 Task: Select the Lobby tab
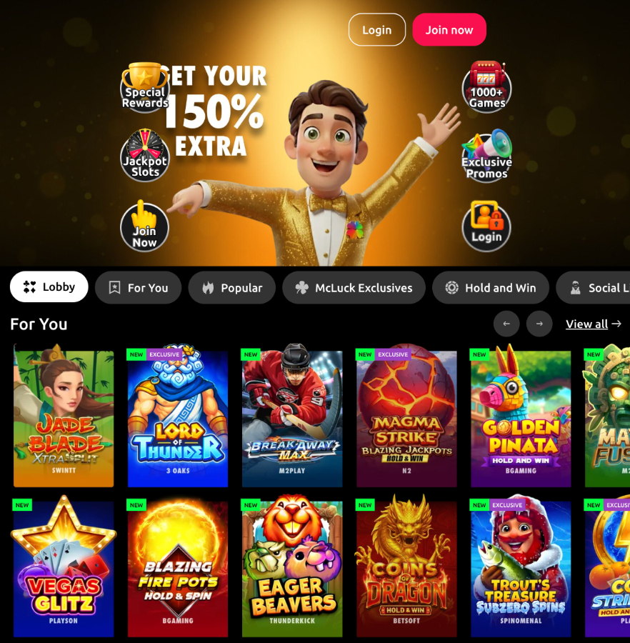point(49,286)
